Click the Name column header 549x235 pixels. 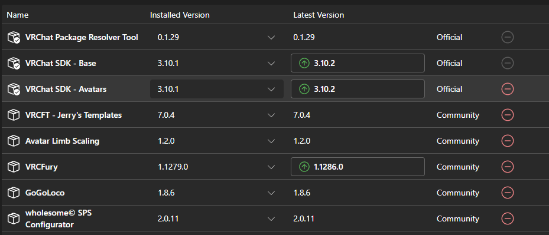[x=18, y=15]
